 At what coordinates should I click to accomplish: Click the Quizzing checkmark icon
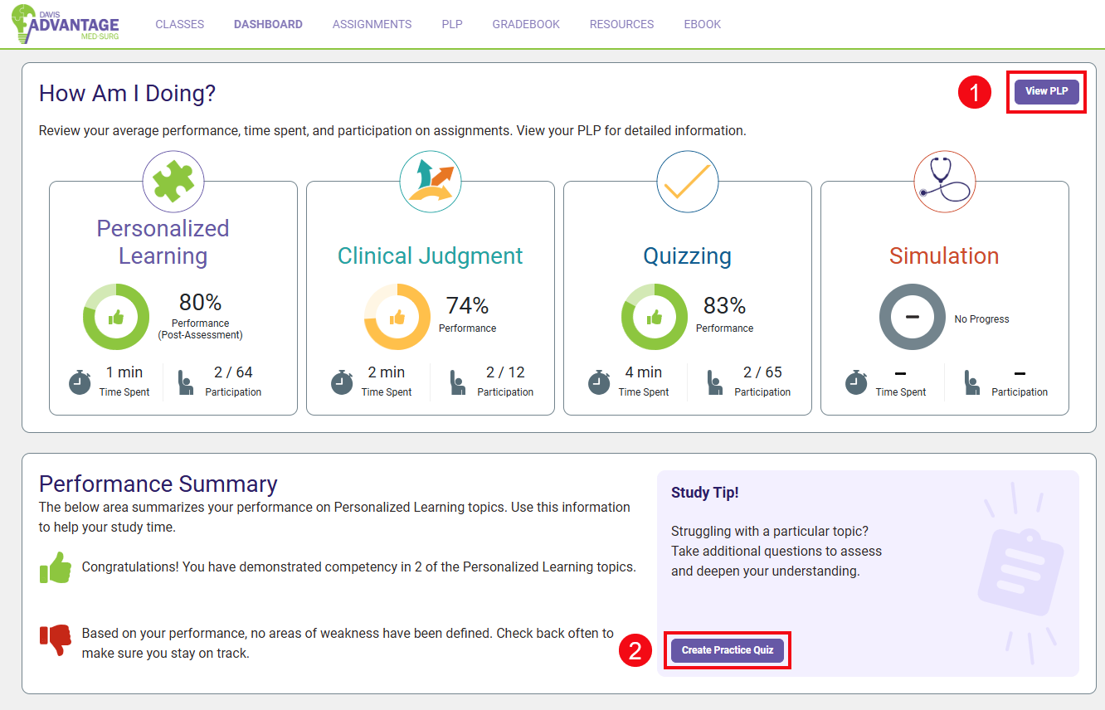[x=688, y=182]
